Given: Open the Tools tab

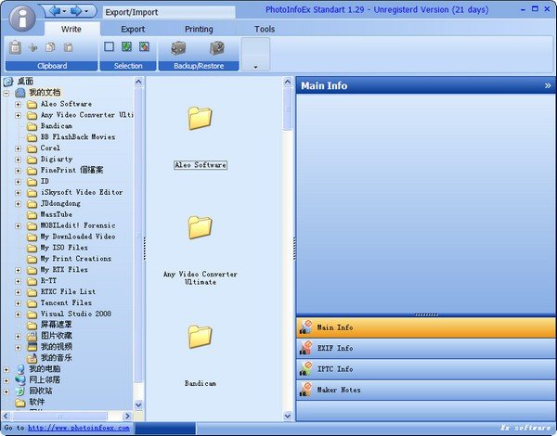Looking at the screenshot, I should [x=265, y=29].
